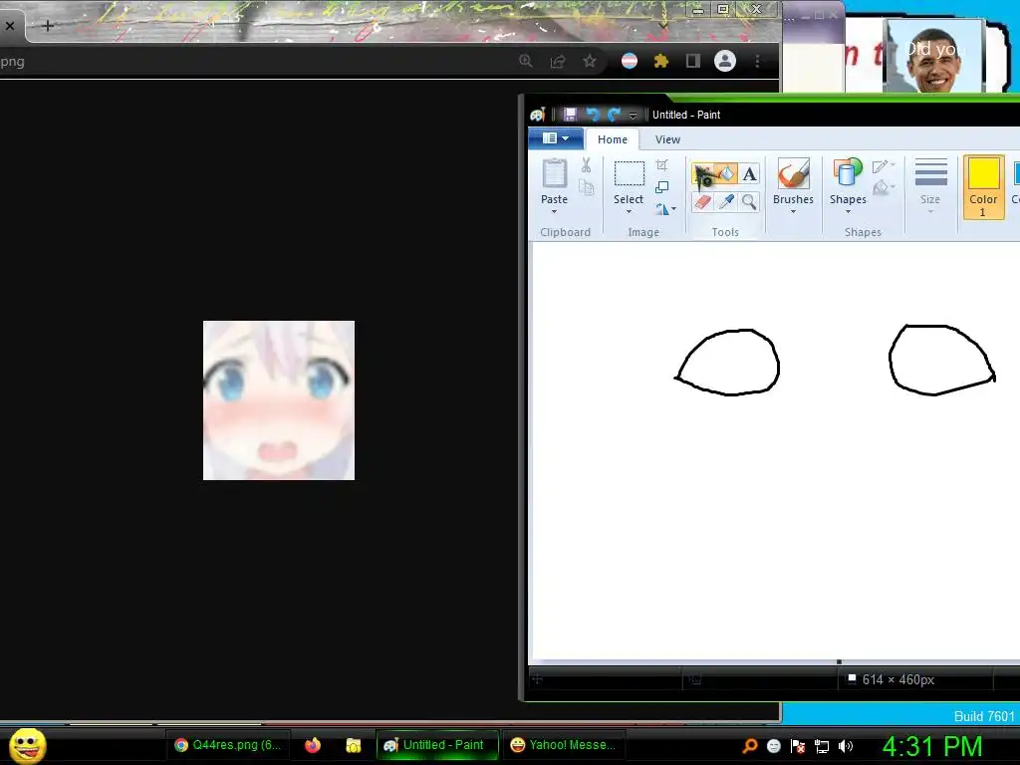Click the share icon in browser address bar
Image resolution: width=1020 pixels, height=765 pixels.
coord(558,61)
